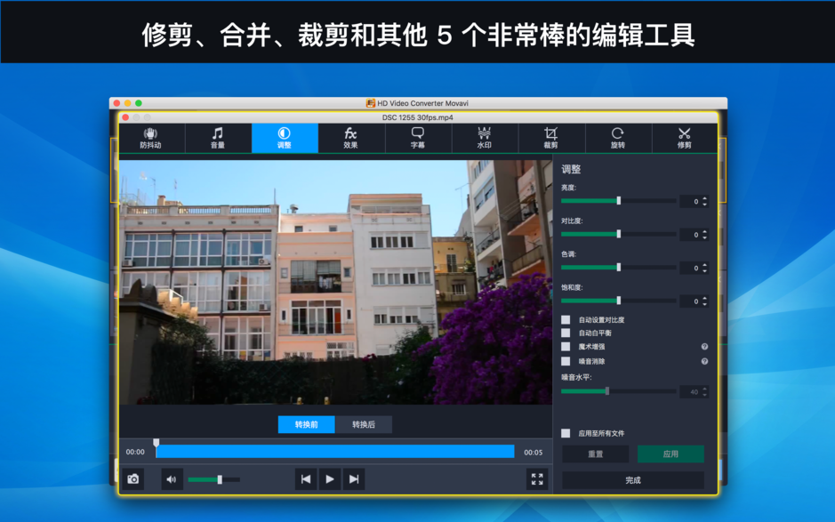This screenshot has width=835, height=522.
Task: Check the 应用至所有文件 option
Action: (x=564, y=433)
